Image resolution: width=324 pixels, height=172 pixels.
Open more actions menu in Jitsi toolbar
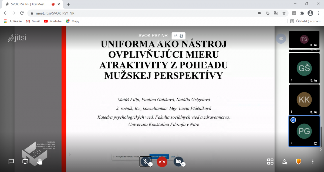click(x=313, y=161)
